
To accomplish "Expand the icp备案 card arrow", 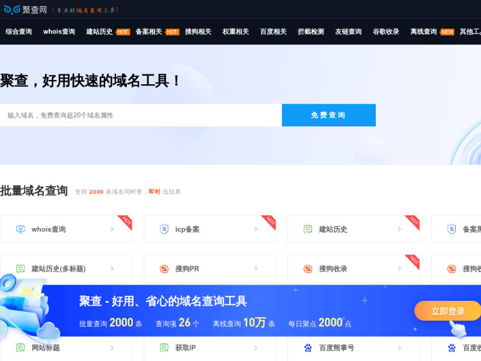I will (256, 229).
